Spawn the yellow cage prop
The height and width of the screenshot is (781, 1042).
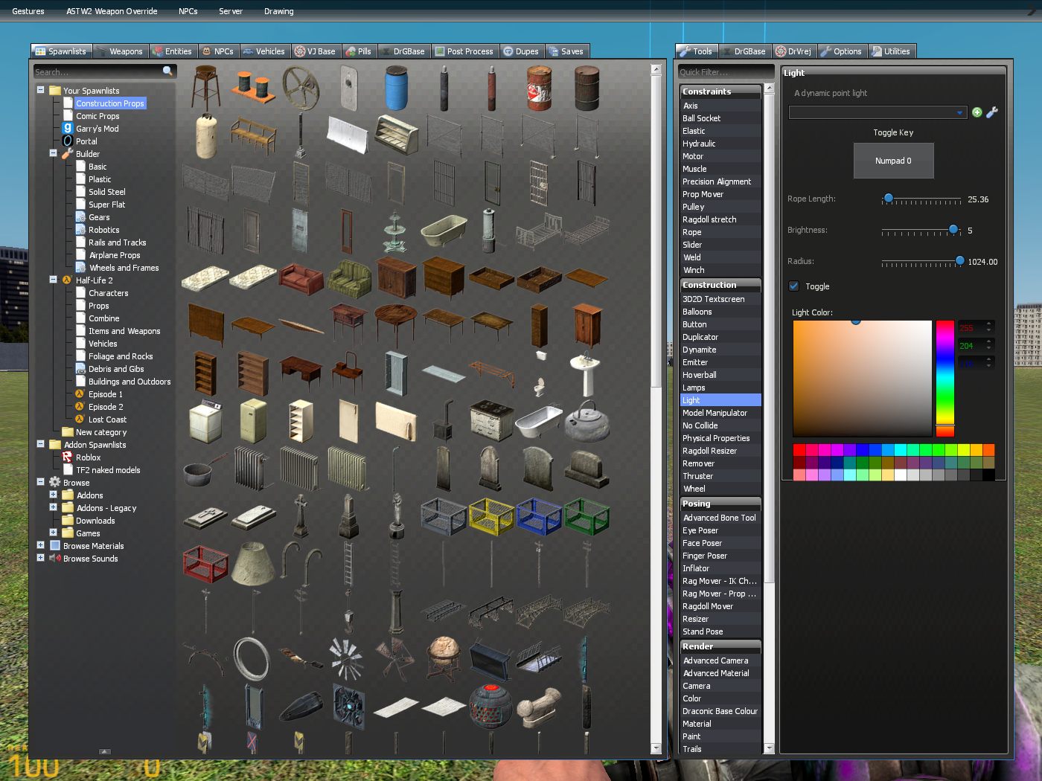[491, 516]
